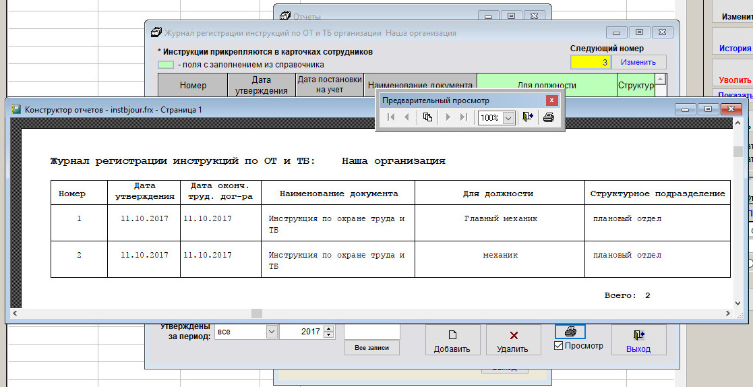
Task: Close preview using the door icon
Action: (528, 117)
